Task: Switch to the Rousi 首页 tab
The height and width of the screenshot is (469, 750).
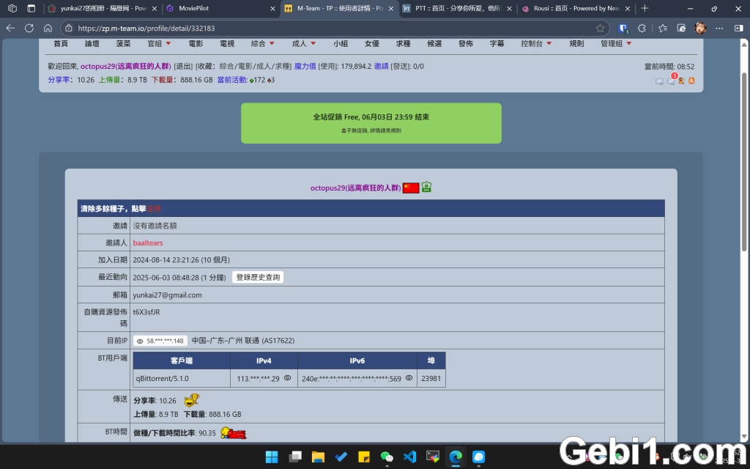Action: point(576,8)
